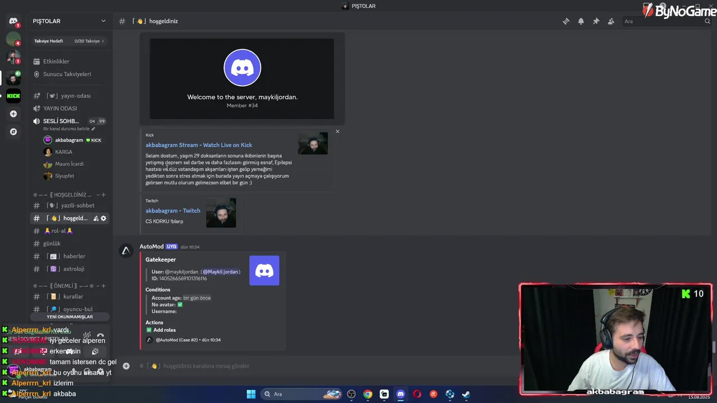Open Etkinlikler events entry

[x=69, y=62]
